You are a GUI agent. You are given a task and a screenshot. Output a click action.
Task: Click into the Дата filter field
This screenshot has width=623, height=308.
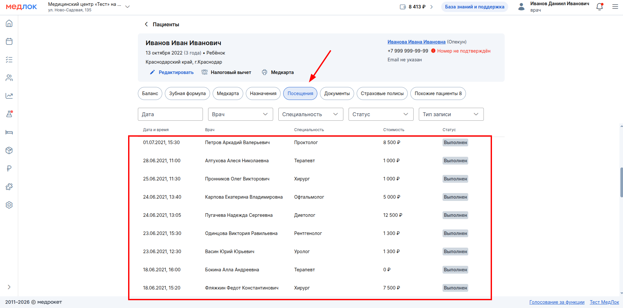coord(170,114)
